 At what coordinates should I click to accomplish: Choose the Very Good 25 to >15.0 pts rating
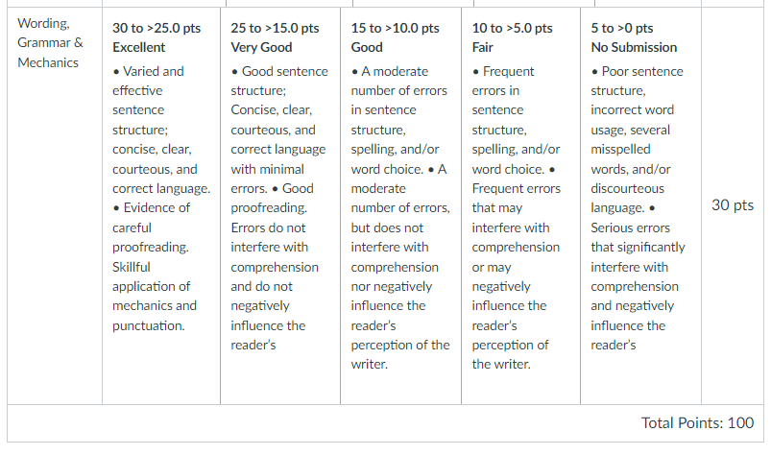280,205
